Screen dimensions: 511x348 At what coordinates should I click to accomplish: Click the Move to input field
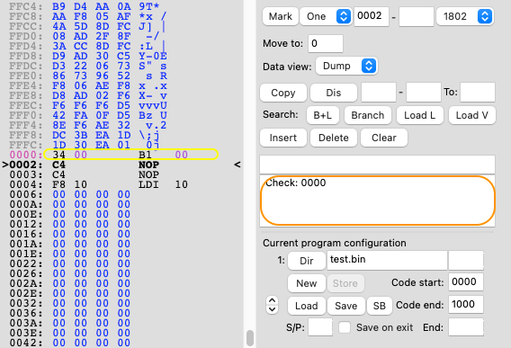[326, 43]
